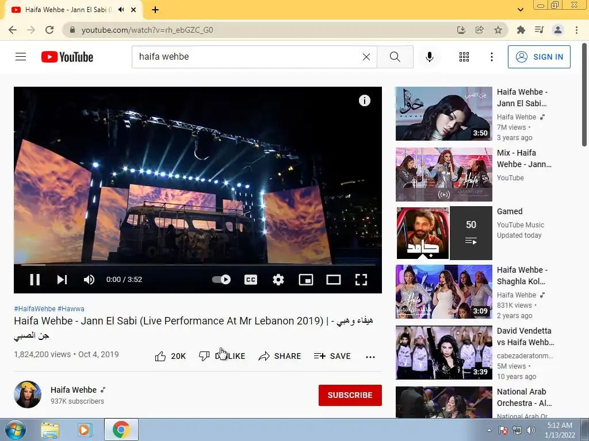Subscribe to Haifa Wehbe channel

[350, 395]
